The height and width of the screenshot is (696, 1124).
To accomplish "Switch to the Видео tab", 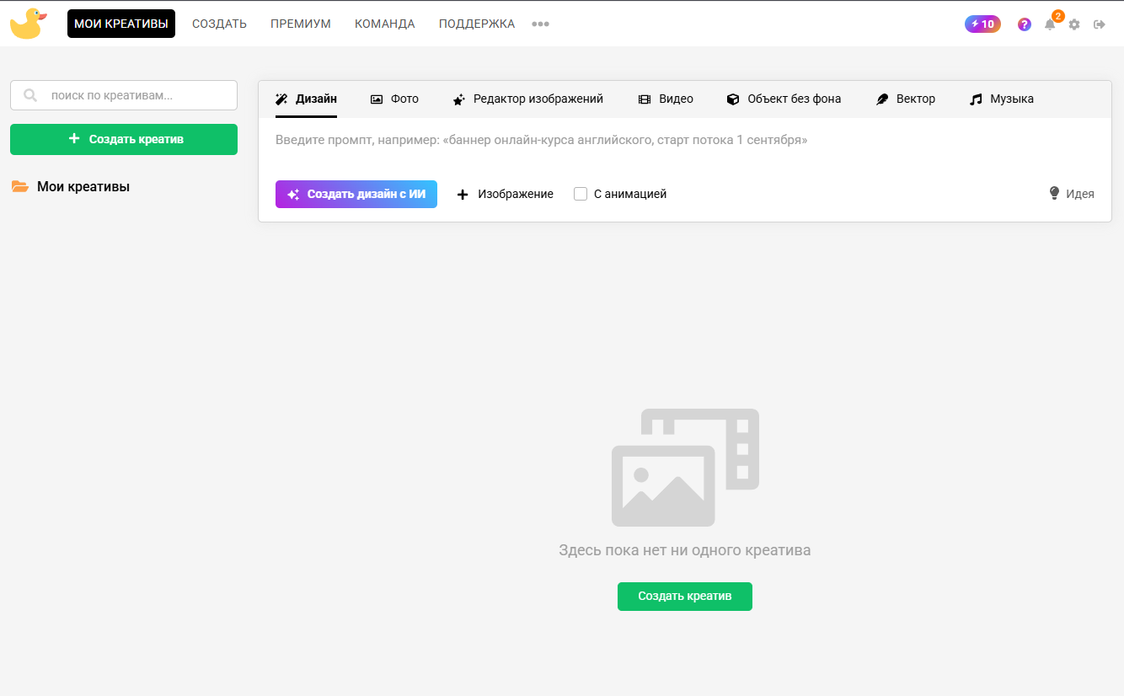I will click(x=666, y=99).
